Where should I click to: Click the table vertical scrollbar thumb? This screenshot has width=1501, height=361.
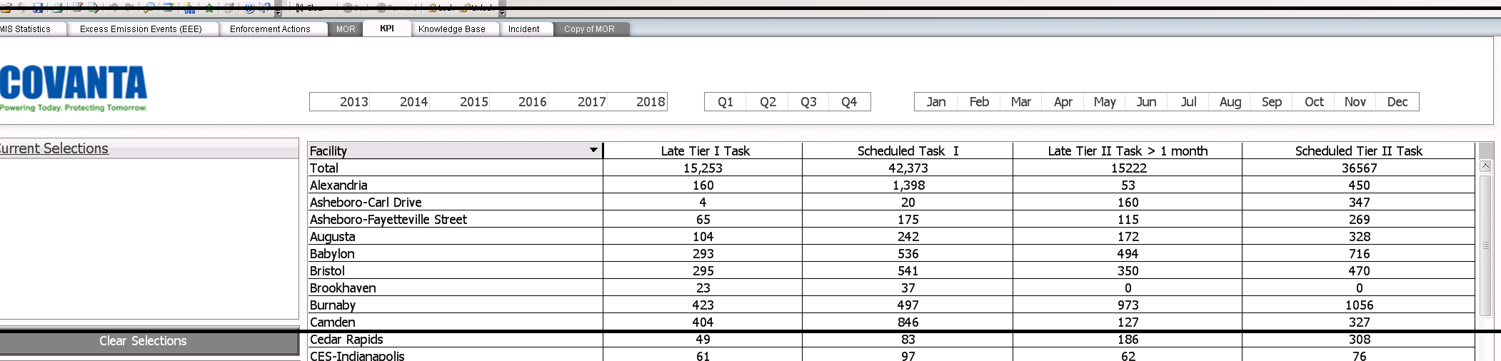pos(1485,245)
